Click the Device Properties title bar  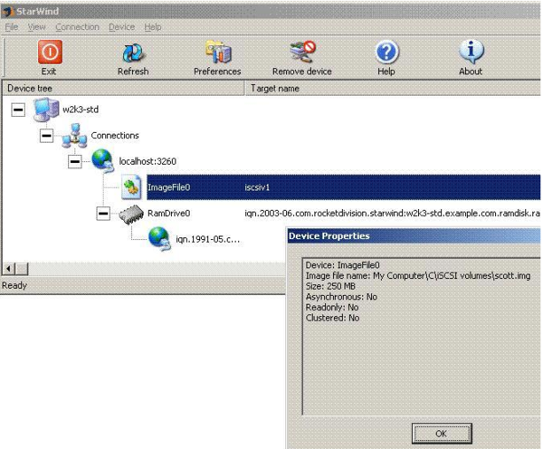tap(414, 236)
